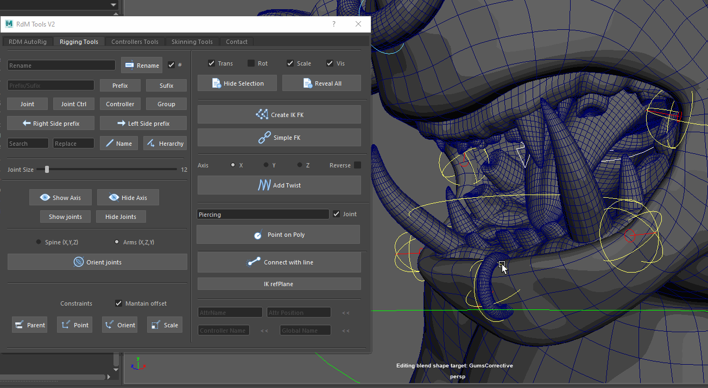Image resolution: width=708 pixels, height=388 pixels.
Task: Click Connect with line button
Action: click(x=279, y=262)
